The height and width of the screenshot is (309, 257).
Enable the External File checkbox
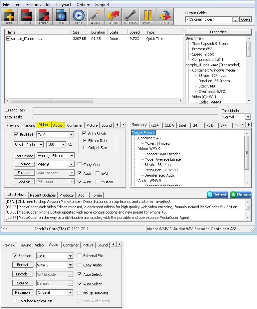(80, 255)
